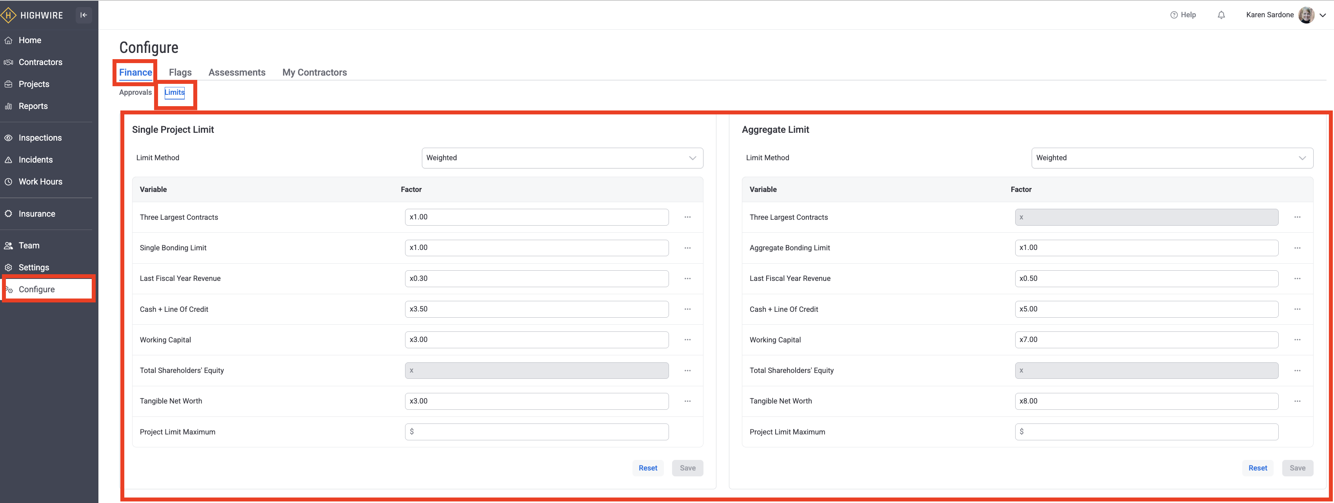Expand Aggregate Limit Method dropdown
This screenshot has width=1334, height=503.
tap(1172, 158)
